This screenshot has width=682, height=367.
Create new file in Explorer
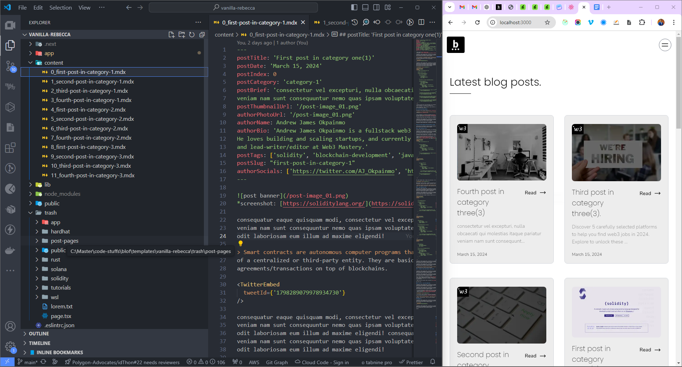pos(171,34)
